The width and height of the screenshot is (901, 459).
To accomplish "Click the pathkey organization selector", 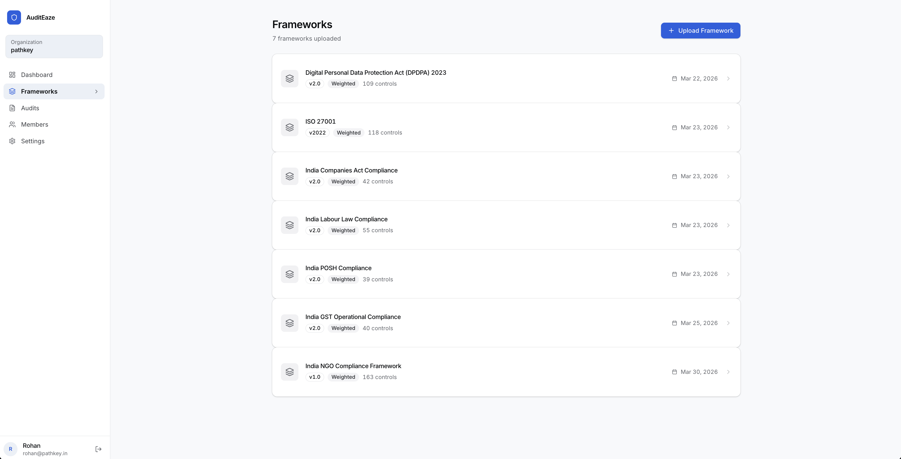I will [54, 46].
